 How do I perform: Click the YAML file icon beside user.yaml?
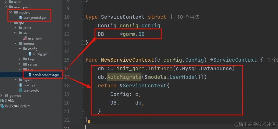(x=25, y=38)
